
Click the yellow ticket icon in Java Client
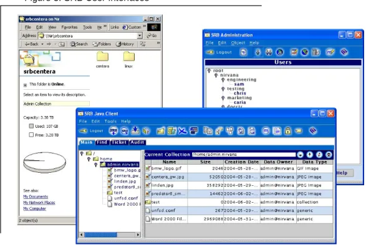click(299, 131)
